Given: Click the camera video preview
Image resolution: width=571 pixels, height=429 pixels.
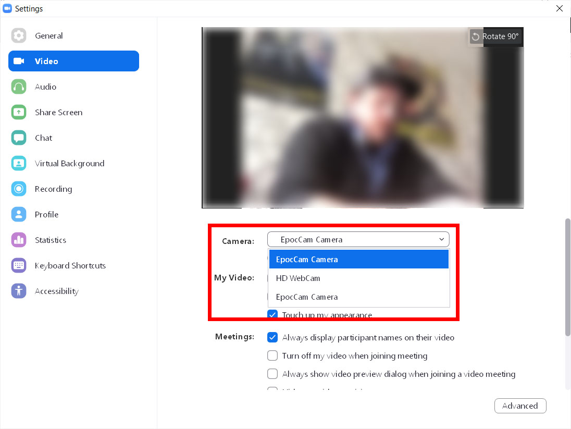Looking at the screenshot, I should point(363,118).
